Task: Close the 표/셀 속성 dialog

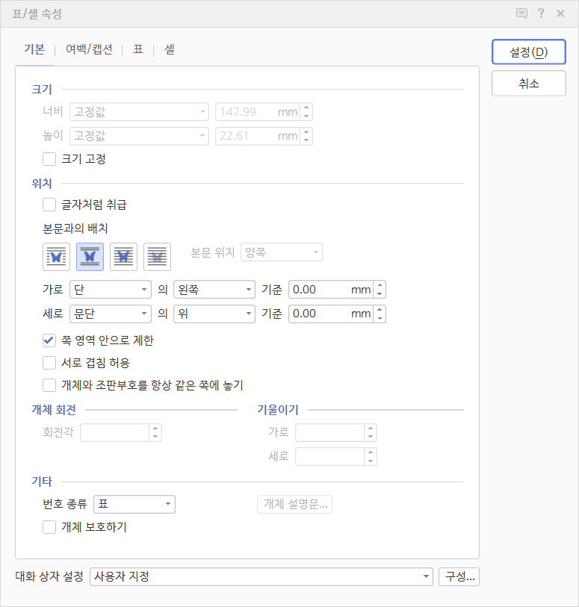Action: pyautogui.click(x=560, y=13)
